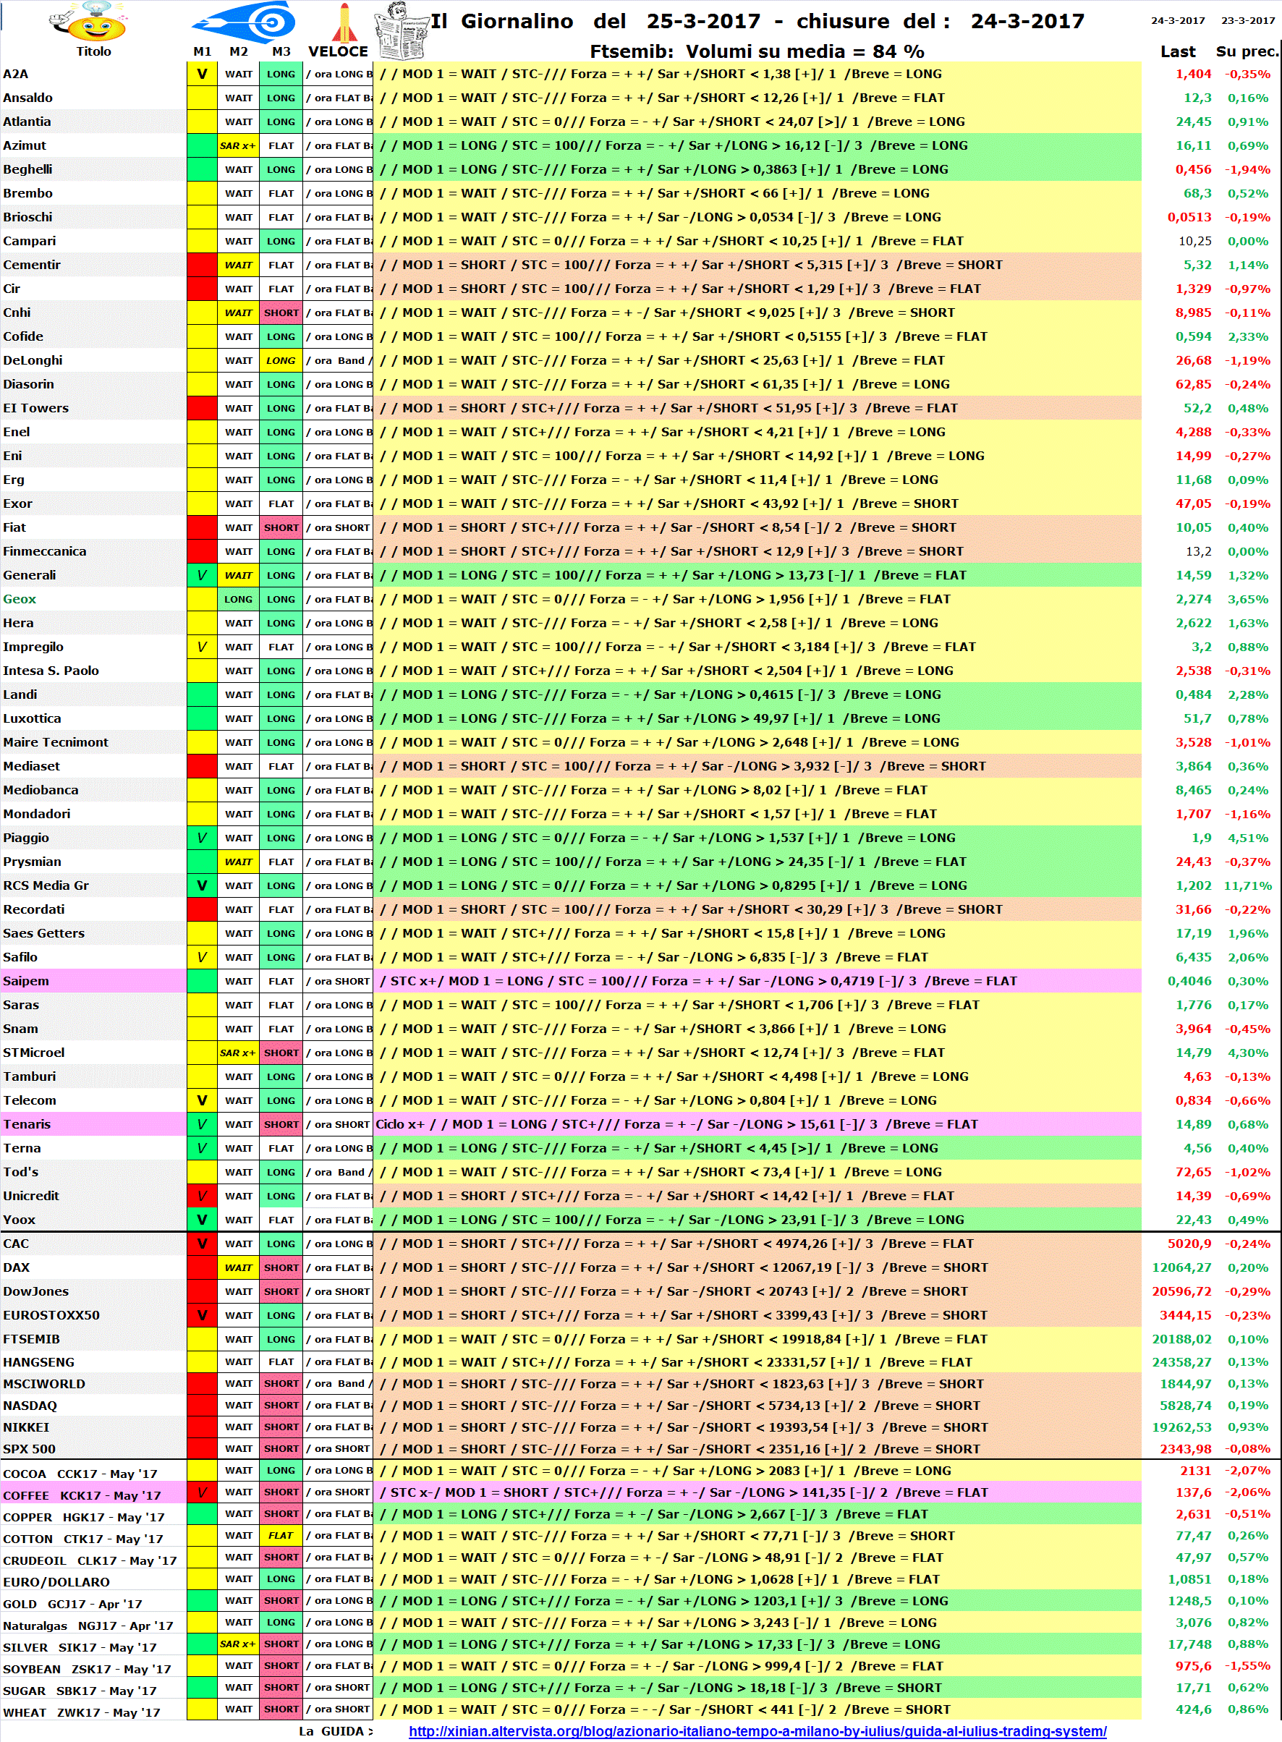Click the red M1 cell for Cementir
Image resolution: width=1282 pixels, height=1742 pixels.
coord(202,265)
